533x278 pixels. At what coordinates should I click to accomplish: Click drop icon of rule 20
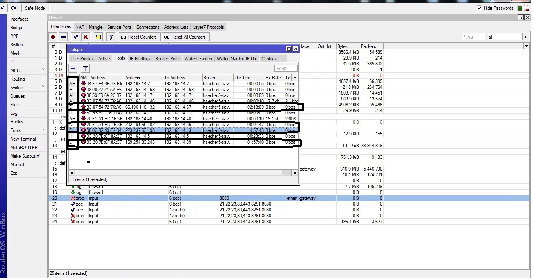click(x=73, y=198)
